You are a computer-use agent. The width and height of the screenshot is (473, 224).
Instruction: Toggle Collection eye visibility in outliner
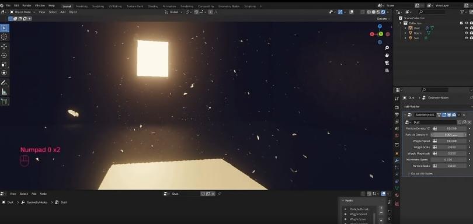467,23
